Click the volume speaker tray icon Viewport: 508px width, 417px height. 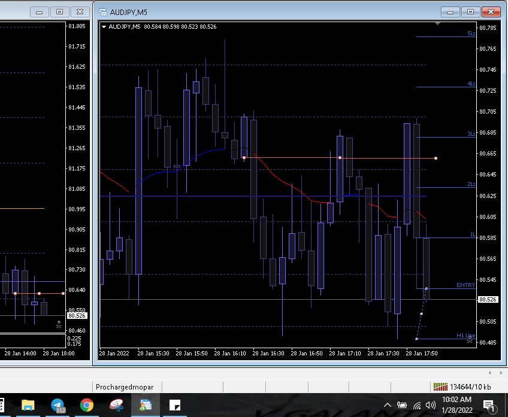(x=430, y=406)
